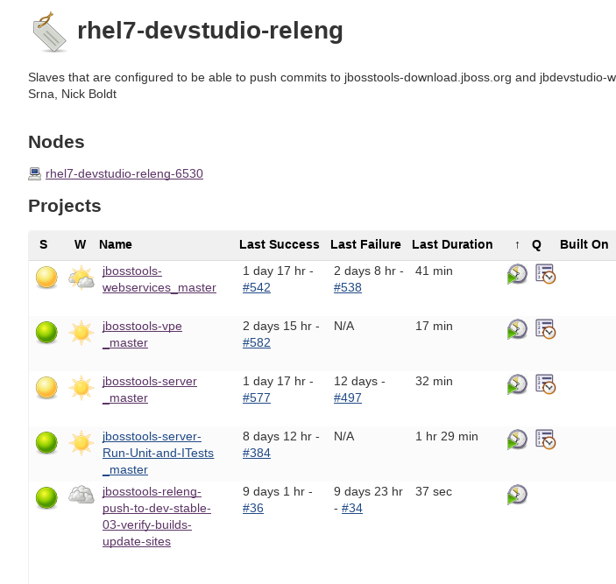
Task: Open last failure build #34
Action: coord(351,508)
